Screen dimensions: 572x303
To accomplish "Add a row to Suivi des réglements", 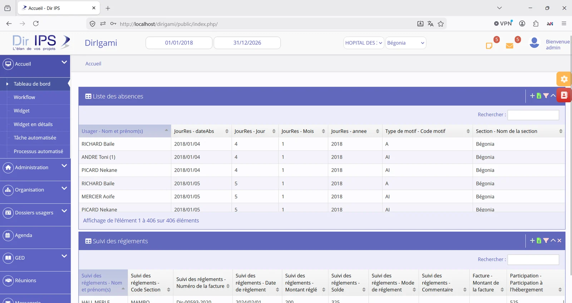I will (532, 241).
